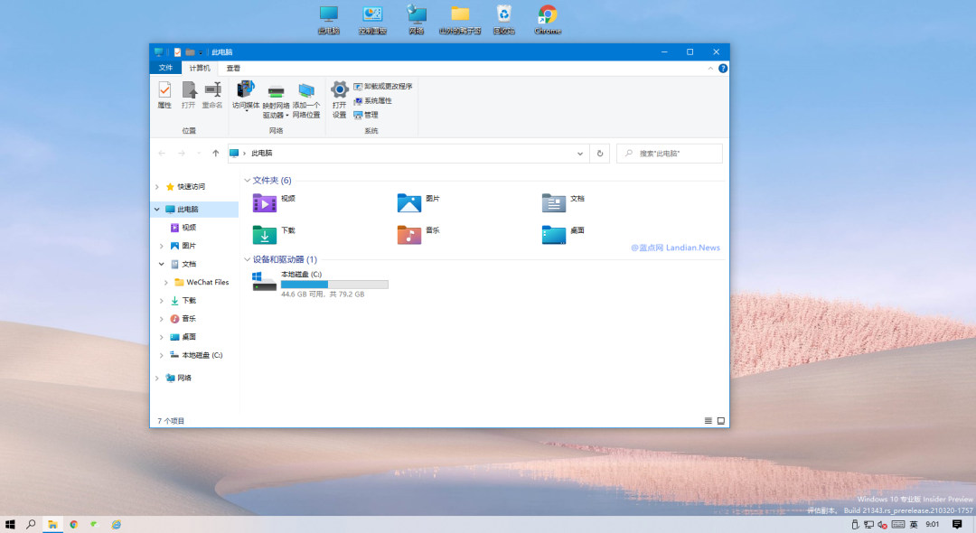976x533 pixels.
Task: Open the address bar dropdown arrow
Action: 579,154
